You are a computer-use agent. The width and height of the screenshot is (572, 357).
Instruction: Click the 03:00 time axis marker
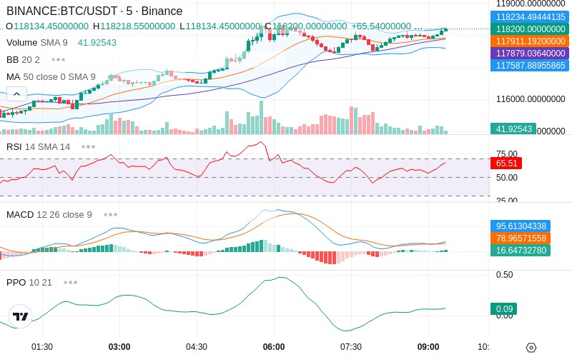coord(119,347)
